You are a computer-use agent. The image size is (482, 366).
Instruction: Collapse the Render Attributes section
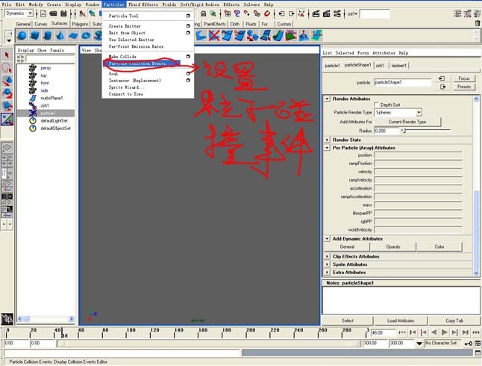327,98
